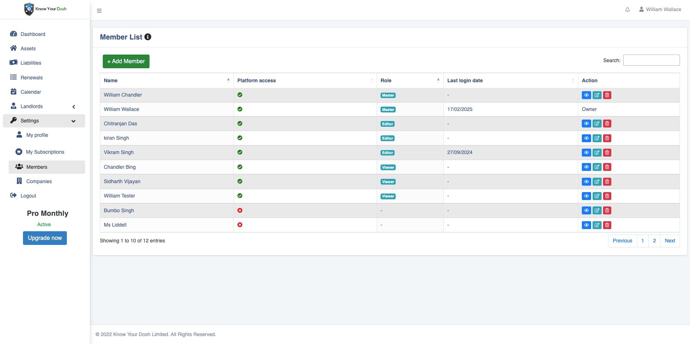Delete member Sidharth Vijayan

pos(607,182)
